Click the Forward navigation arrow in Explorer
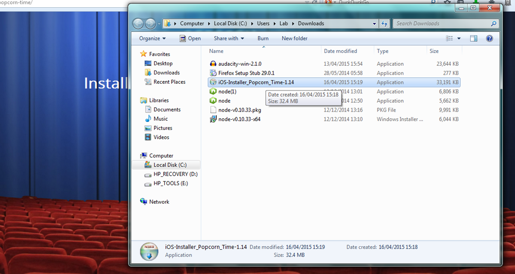Viewport: 515px width, 274px height. [x=150, y=23]
